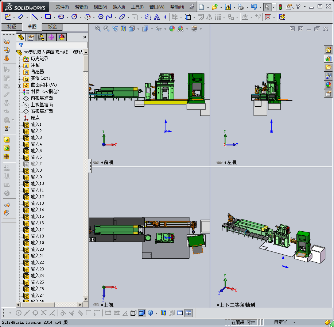Select the Line sketch tool
The height and width of the screenshot is (327, 334).
35,17
